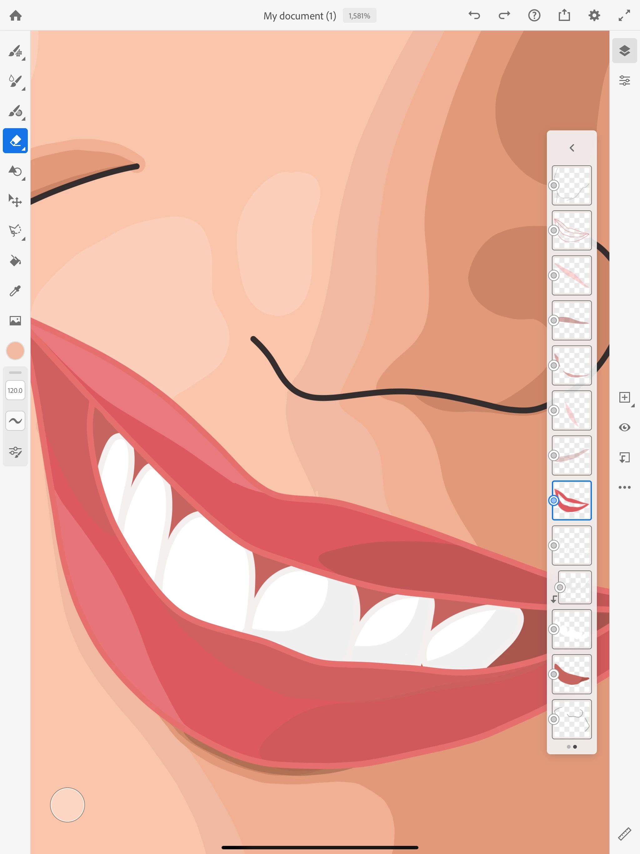Collapse layer strip with chevron arrow
Image resolution: width=640 pixels, height=854 pixels.
[572, 148]
